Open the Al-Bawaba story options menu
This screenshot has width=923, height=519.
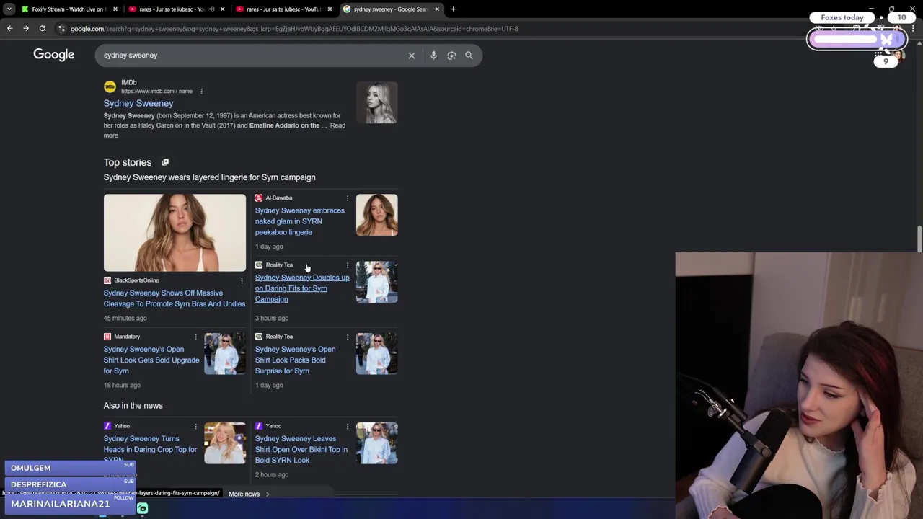point(348,198)
